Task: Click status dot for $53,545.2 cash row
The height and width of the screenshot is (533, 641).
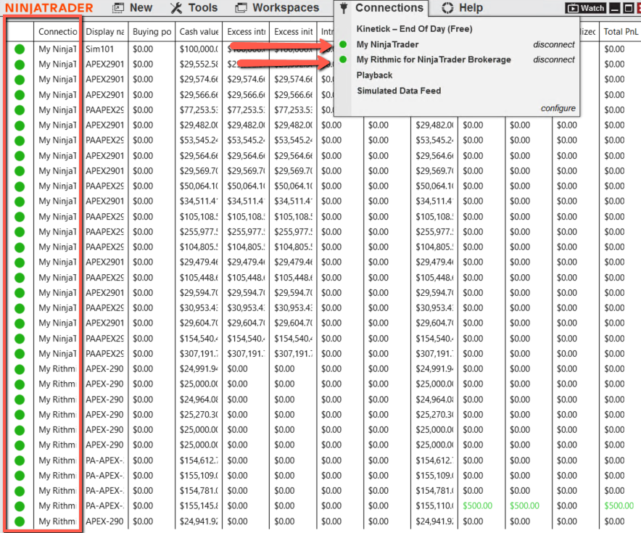Action: 19,140
